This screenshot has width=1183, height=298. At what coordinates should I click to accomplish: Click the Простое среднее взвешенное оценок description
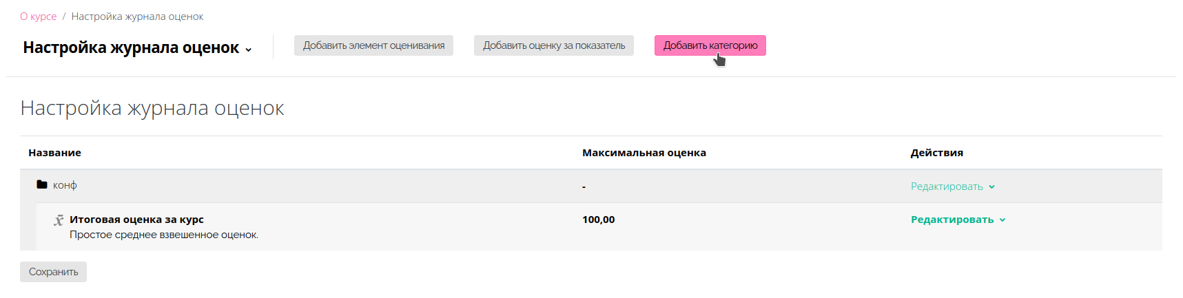tap(164, 235)
